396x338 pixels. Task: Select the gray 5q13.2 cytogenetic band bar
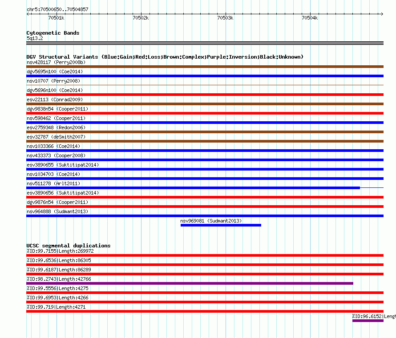click(x=205, y=43)
